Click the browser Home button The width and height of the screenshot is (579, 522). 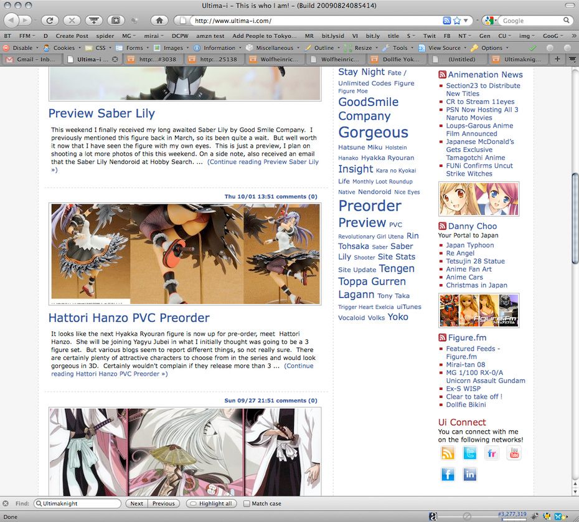[x=159, y=21]
